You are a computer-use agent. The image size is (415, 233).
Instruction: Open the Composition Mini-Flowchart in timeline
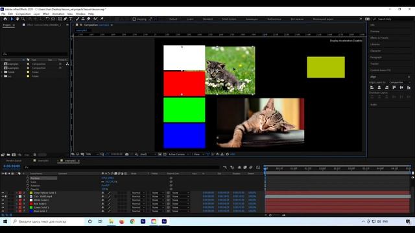click(x=225, y=168)
